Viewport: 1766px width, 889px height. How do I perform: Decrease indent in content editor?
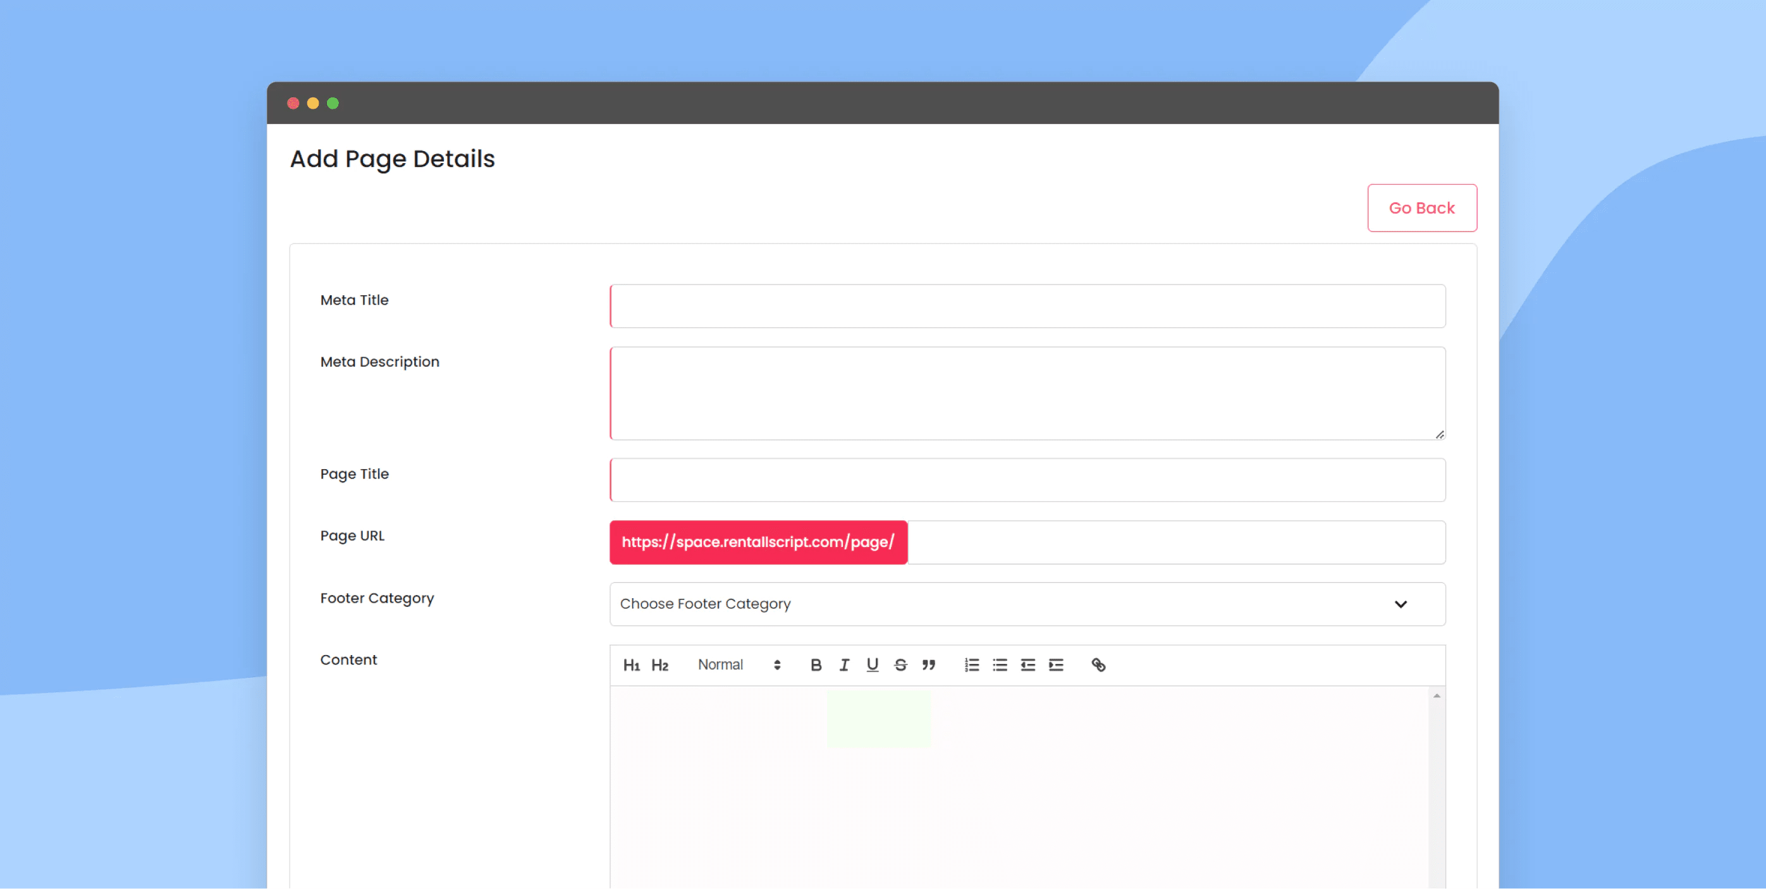pos(1027,665)
